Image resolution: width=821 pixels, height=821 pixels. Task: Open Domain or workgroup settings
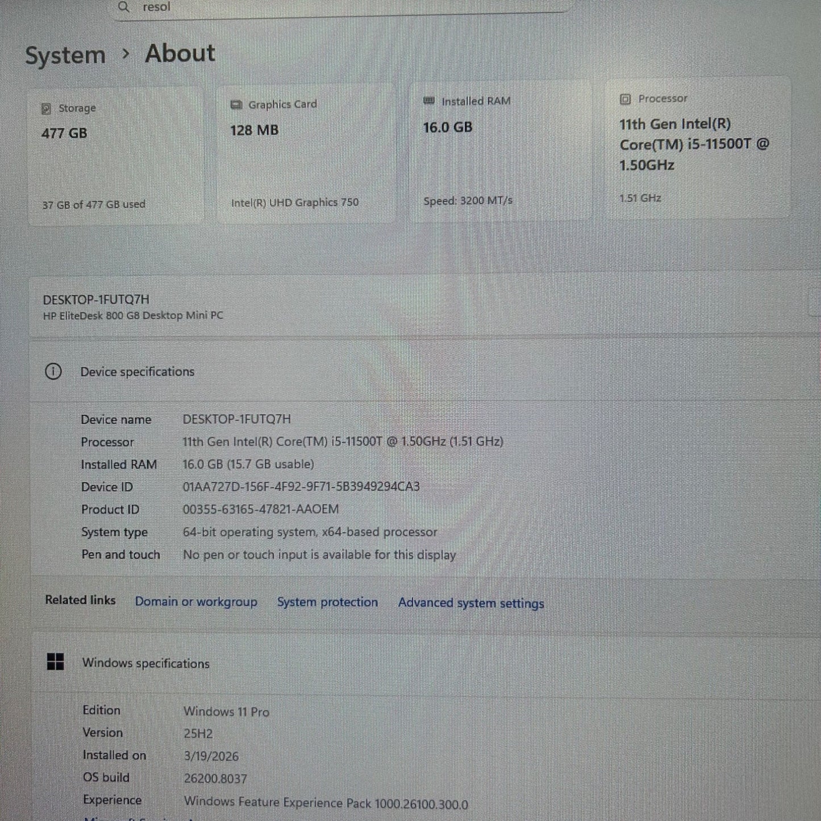[196, 602]
